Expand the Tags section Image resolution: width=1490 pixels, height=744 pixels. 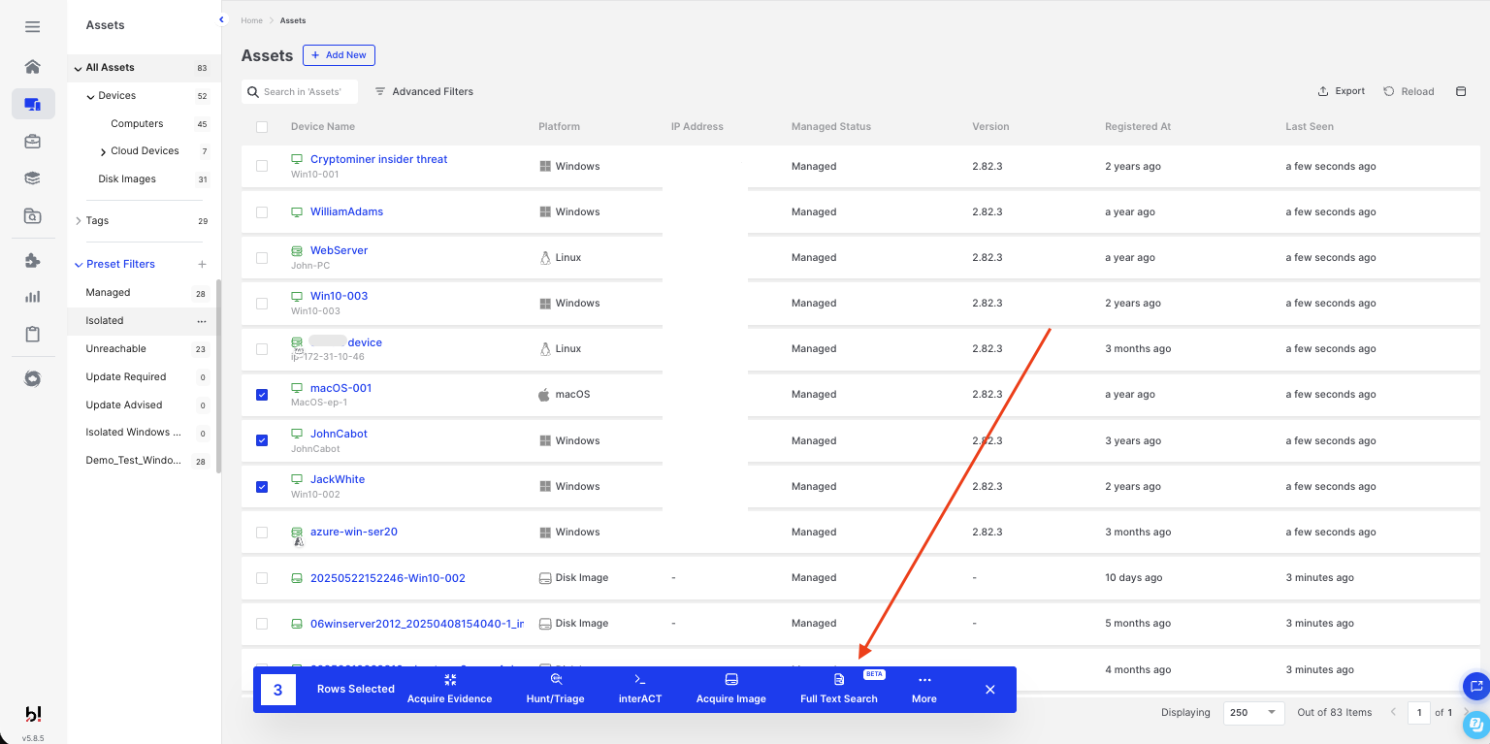click(79, 221)
